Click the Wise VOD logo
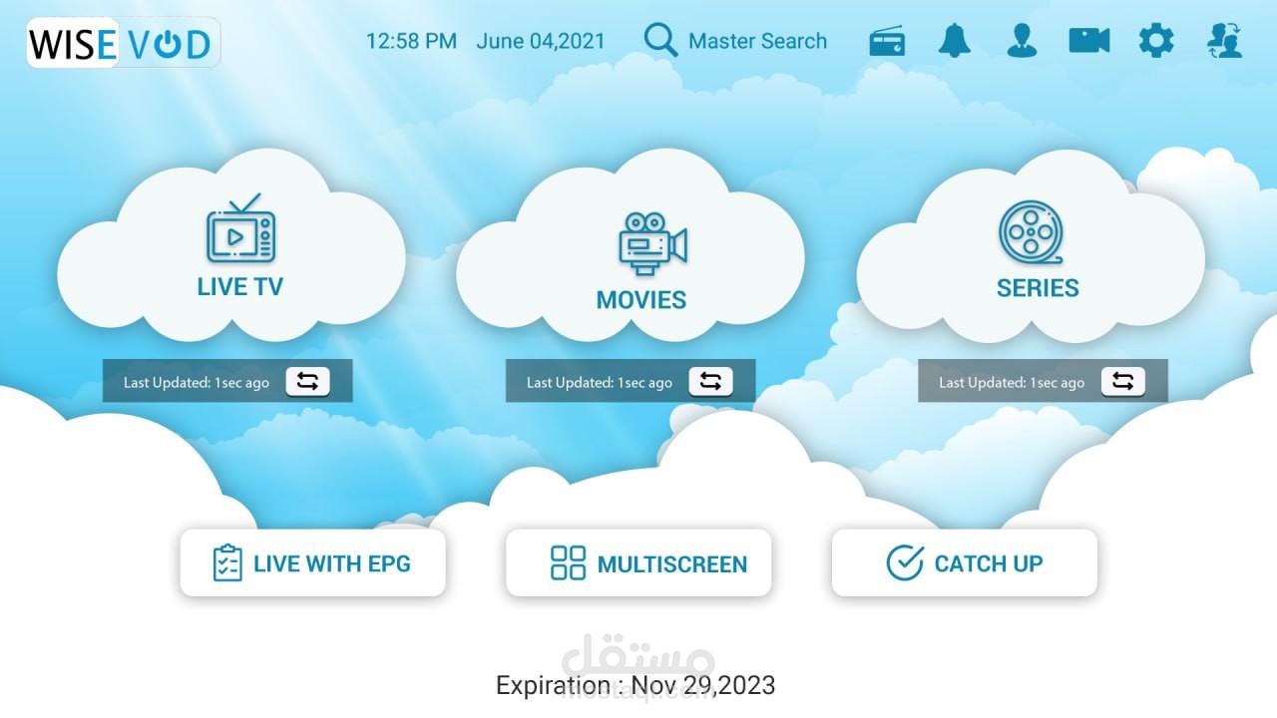 pyautogui.click(x=123, y=44)
